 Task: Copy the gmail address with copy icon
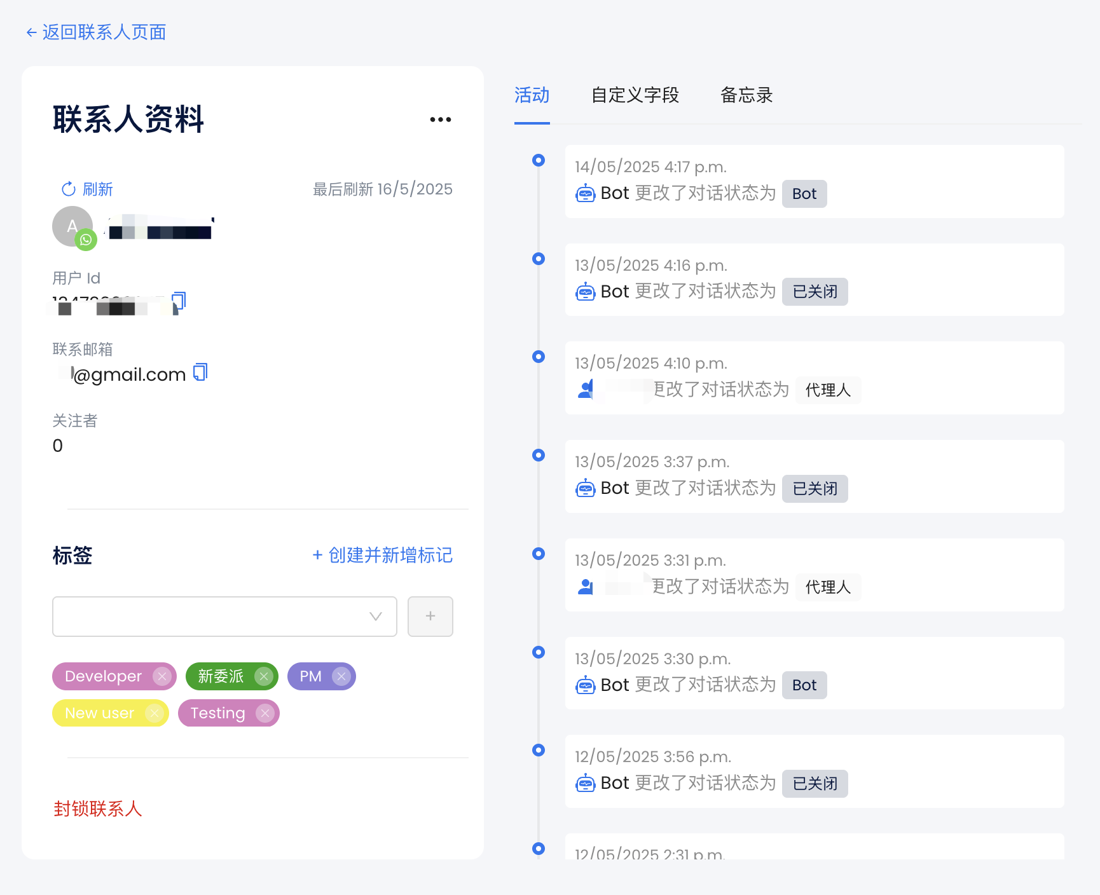(x=200, y=372)
